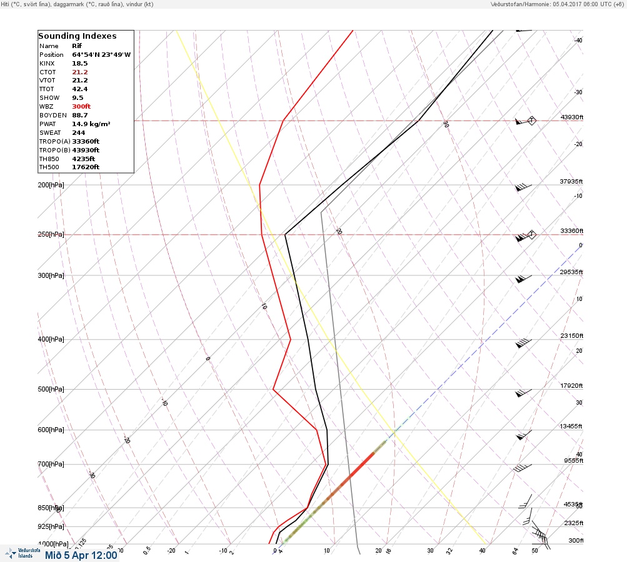Click the wind barb at 23150ft
Viewport: 627px width, 562px height.
click(x=523, y=343)
